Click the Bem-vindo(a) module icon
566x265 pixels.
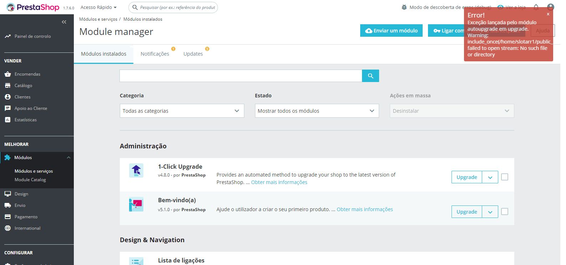pos(136,204)
